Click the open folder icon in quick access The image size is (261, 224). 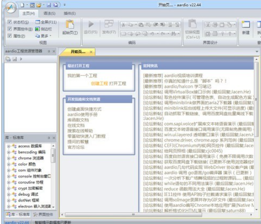tap(39, 5)
